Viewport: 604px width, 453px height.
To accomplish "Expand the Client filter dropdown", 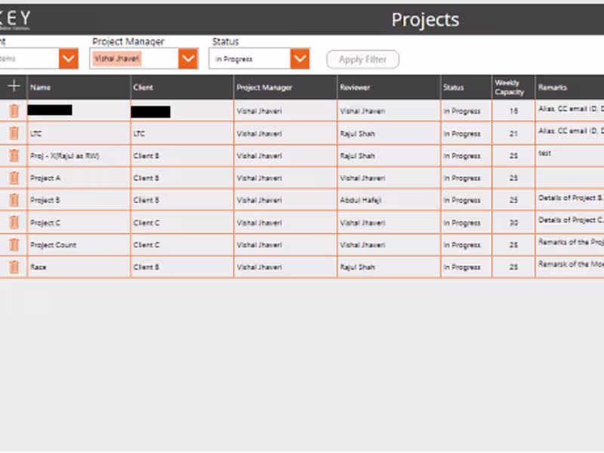I will click(69, 57).
